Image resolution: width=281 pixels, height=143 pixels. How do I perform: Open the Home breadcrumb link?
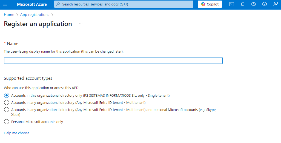[x=9, y=15]
